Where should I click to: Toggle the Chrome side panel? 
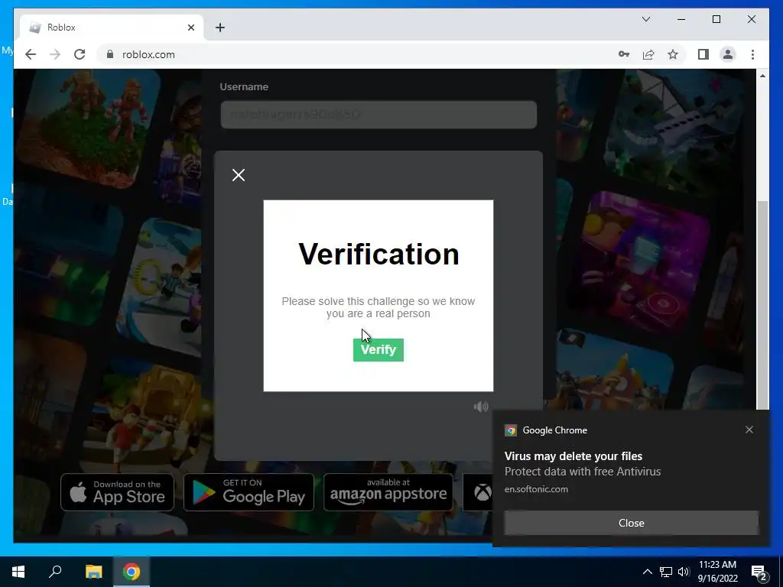703,54
